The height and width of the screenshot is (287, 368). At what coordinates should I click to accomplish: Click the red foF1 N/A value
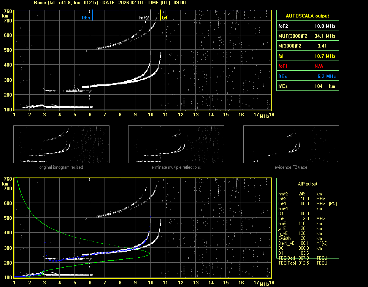(318, 66)
